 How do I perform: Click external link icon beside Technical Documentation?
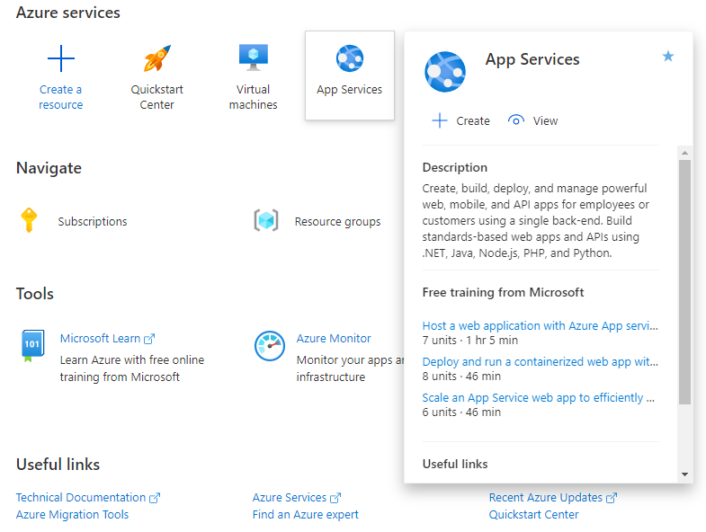(x=155, y=498)
